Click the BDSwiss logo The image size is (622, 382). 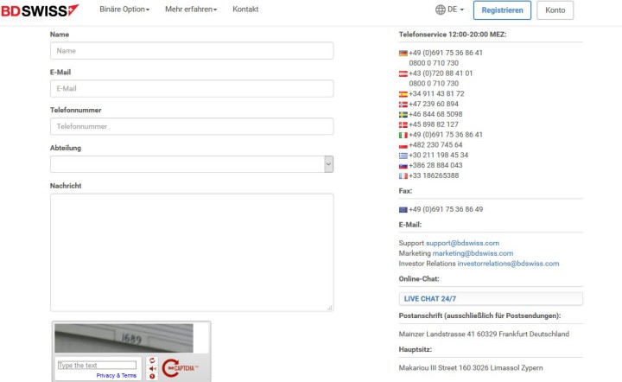tap(40, 10)
